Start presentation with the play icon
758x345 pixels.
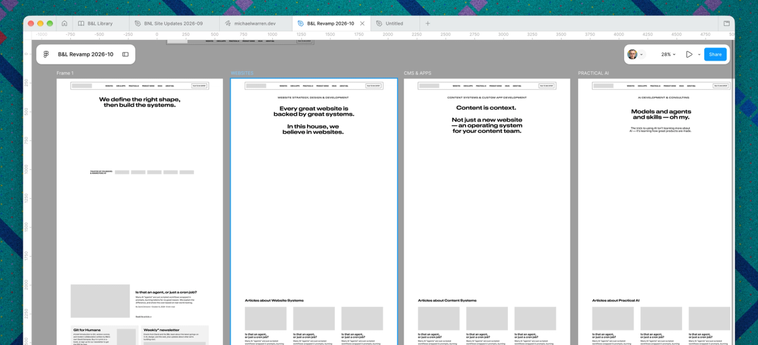(689, 54)
